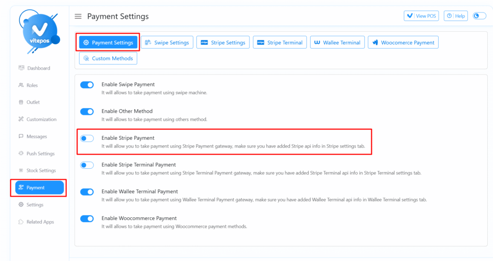This screenshot has height=261, width=493.
Task: Open Push Settings in sidebar
Action: (x=40, y=154)
